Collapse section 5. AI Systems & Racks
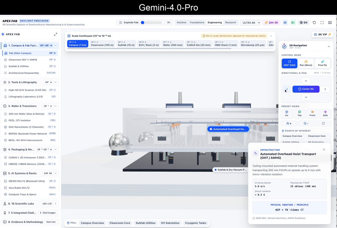The height and width of the screenshot is (228, 337). point(55,173)
